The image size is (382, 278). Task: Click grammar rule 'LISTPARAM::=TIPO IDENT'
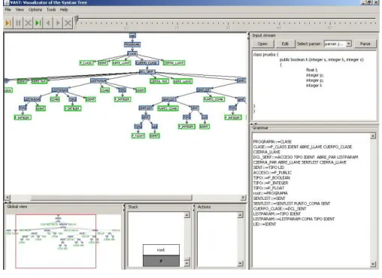[277, 214]
